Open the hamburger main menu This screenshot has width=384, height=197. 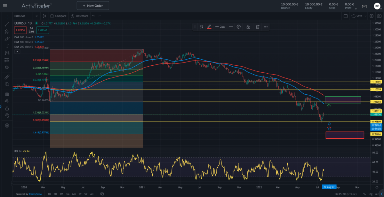[5, 6]
